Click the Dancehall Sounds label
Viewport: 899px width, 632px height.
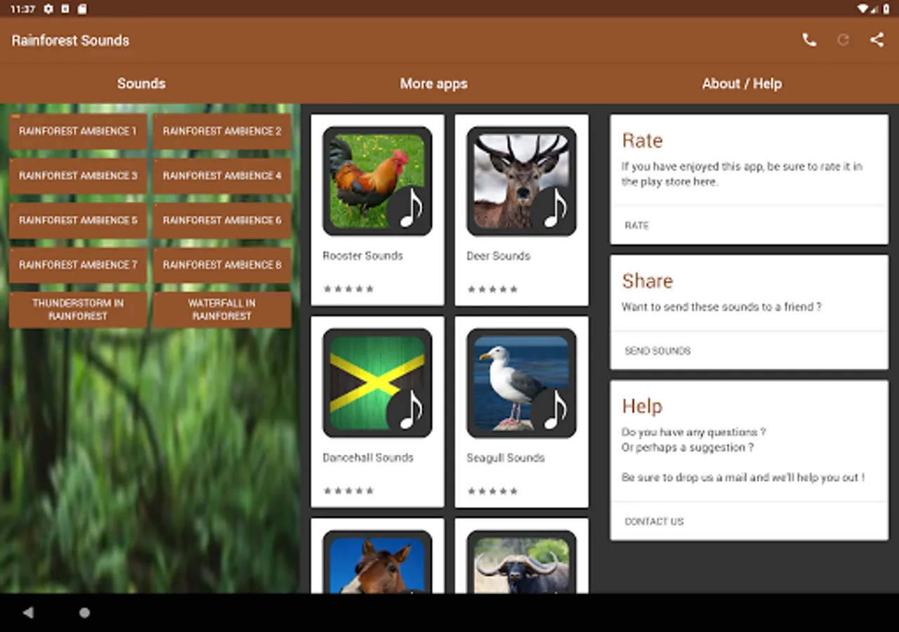click(368, 457)
